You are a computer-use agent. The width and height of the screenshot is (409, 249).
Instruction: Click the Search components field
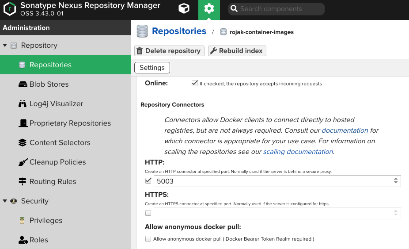point(276,9)
